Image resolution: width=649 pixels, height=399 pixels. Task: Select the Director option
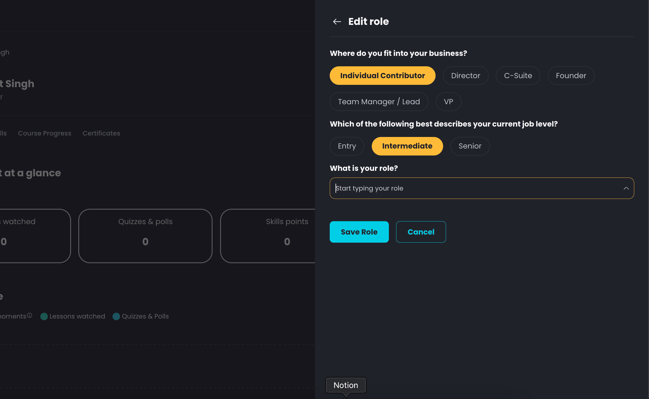coord(465,76)
